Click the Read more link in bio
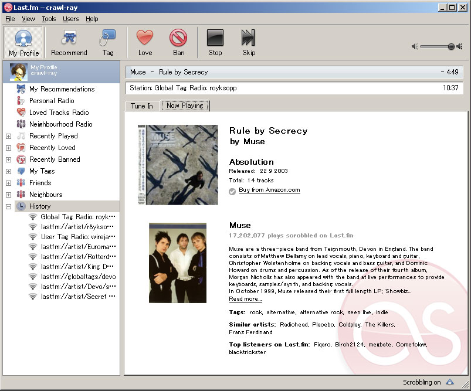This screenshot has height=391, width=471. [245, 299]
